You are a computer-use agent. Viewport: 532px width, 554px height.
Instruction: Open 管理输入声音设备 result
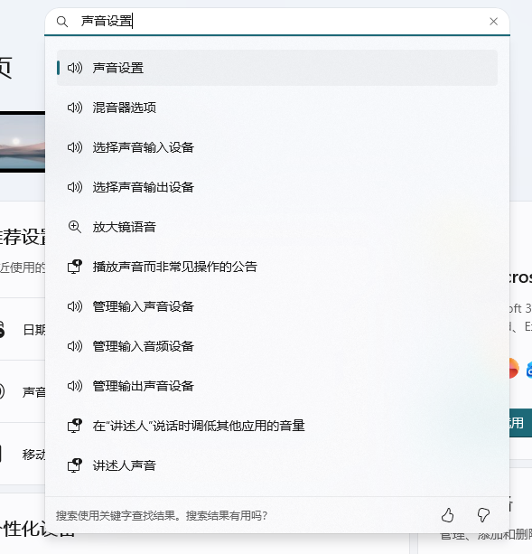[x=277, y=306]
